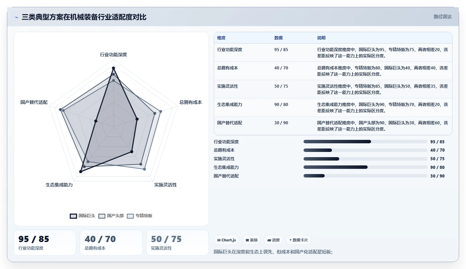
Task: Click the 行业功能深度 radar axis label
Action: click(113, 55)
